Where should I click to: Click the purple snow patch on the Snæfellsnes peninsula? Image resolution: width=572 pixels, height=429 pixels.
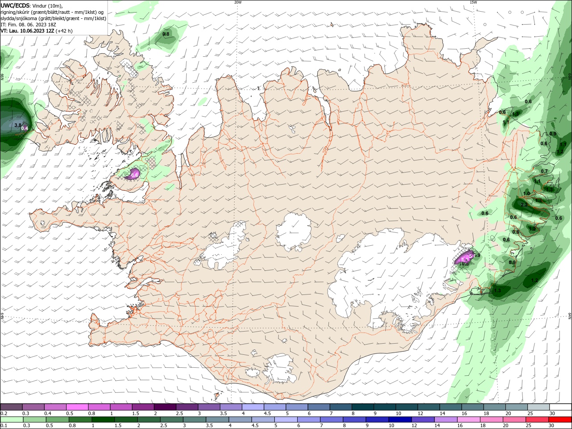[x=133, y=174]
